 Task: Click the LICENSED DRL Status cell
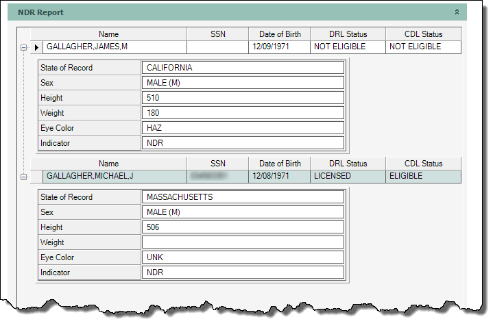click(x=348, y=177)
